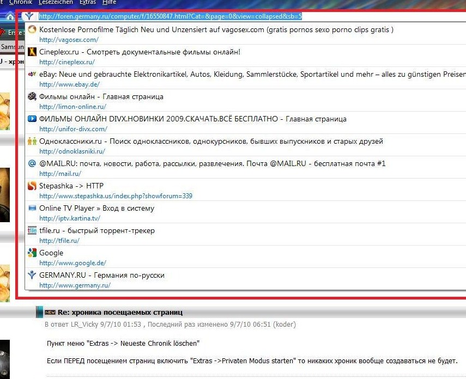Click the @MAIL.RU at-sign icon
The width and height of the screenshot is (466, 379).
(x=32, y=163)
